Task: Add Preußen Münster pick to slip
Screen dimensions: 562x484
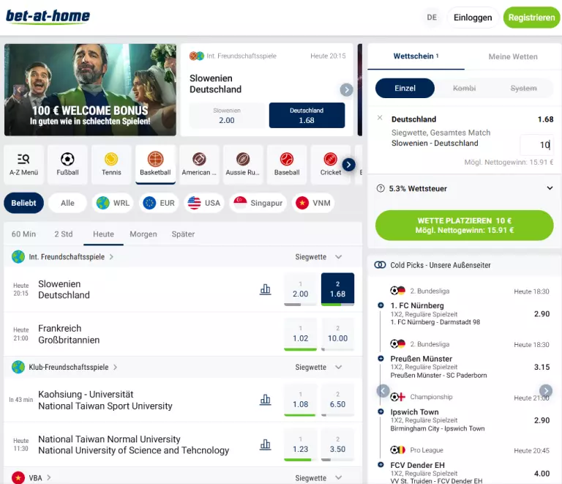Action: point(381,358)
